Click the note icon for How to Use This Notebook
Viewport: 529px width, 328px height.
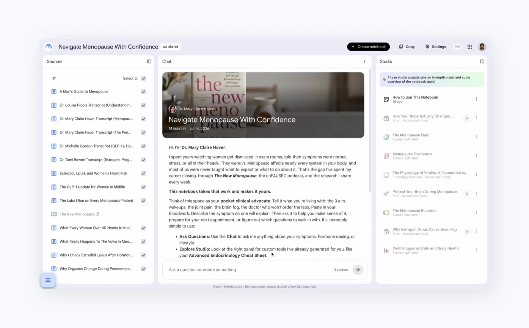(386, 99)
